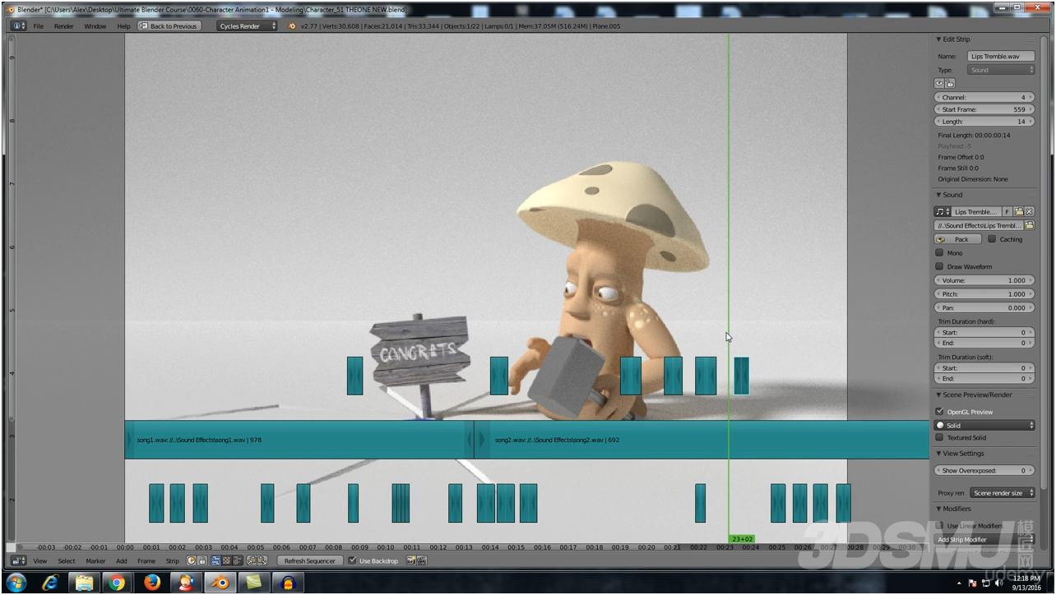Adjust the Pitch slider field
The height and width of the screenshot is (595, 1056).
coord(984,294)
